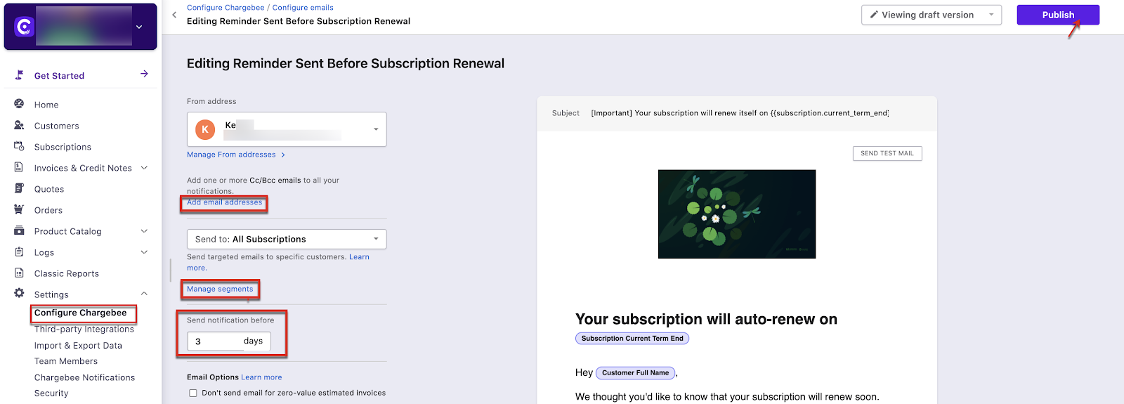Click the Orders cart icon
Viewport: 1124px width, 404px height.
19,209
